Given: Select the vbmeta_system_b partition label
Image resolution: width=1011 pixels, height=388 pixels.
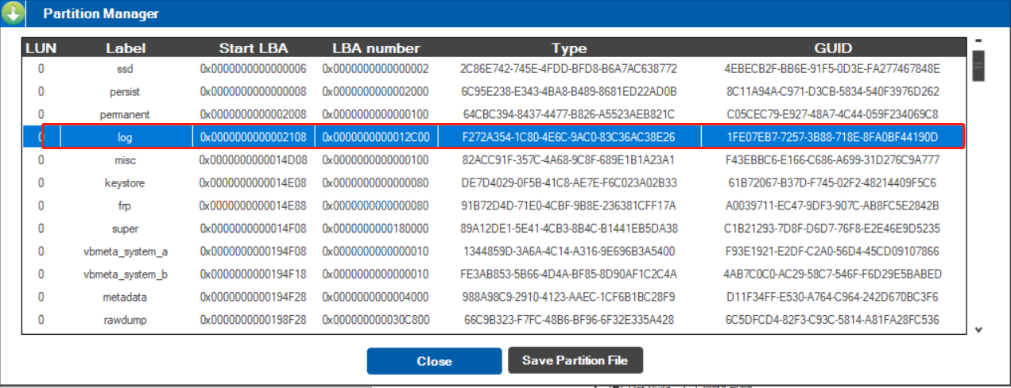Looking at the screenshot, I should click(125, 275).
